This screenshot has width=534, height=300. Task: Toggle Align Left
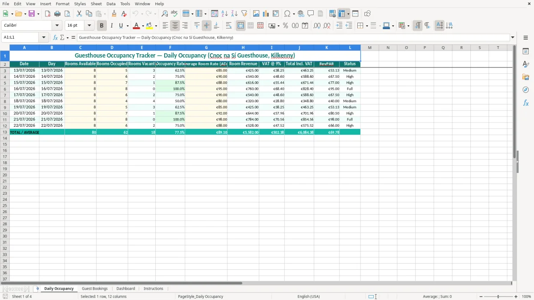click(x=165, y=26)
